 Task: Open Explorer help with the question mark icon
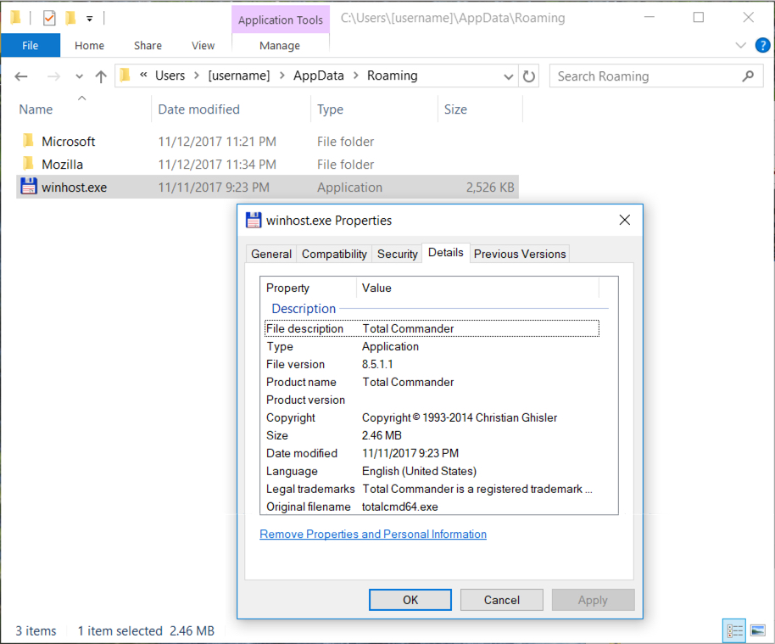762,46
